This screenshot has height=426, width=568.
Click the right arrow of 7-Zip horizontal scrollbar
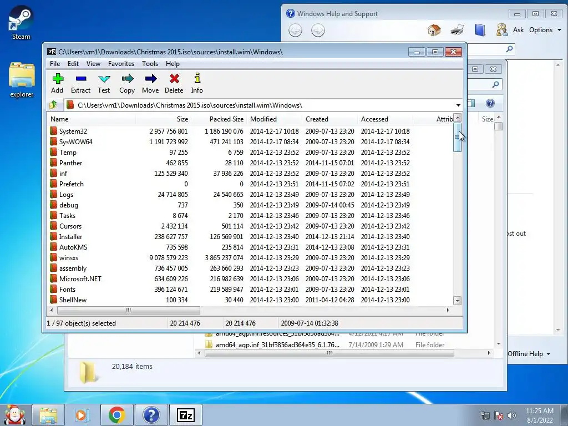pyautogui.click(x=448, y=311)
